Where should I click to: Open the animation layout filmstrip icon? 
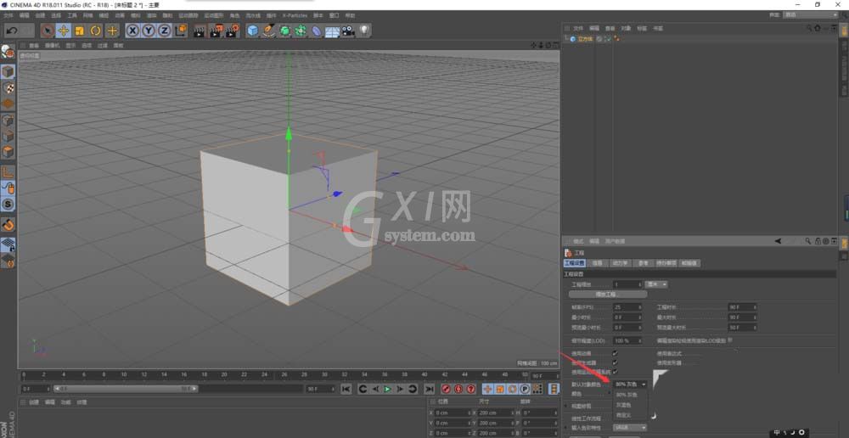coord(554,390)
